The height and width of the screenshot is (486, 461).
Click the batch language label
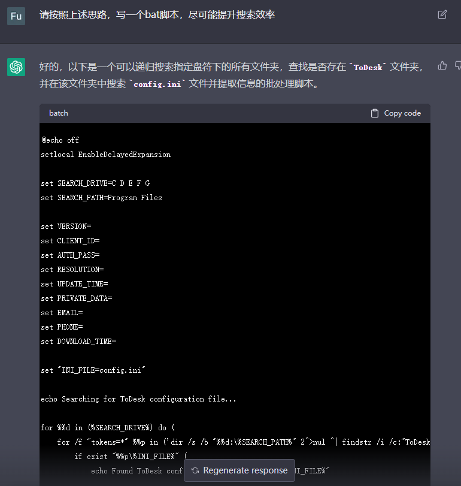point(59,113)
